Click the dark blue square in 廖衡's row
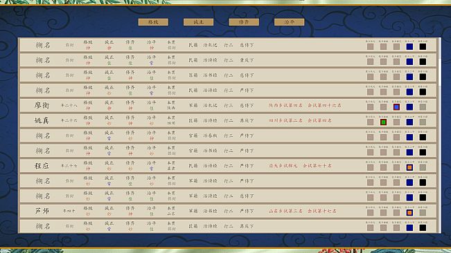The height and width of the screenshot is (253, 451). coord(409,107)
